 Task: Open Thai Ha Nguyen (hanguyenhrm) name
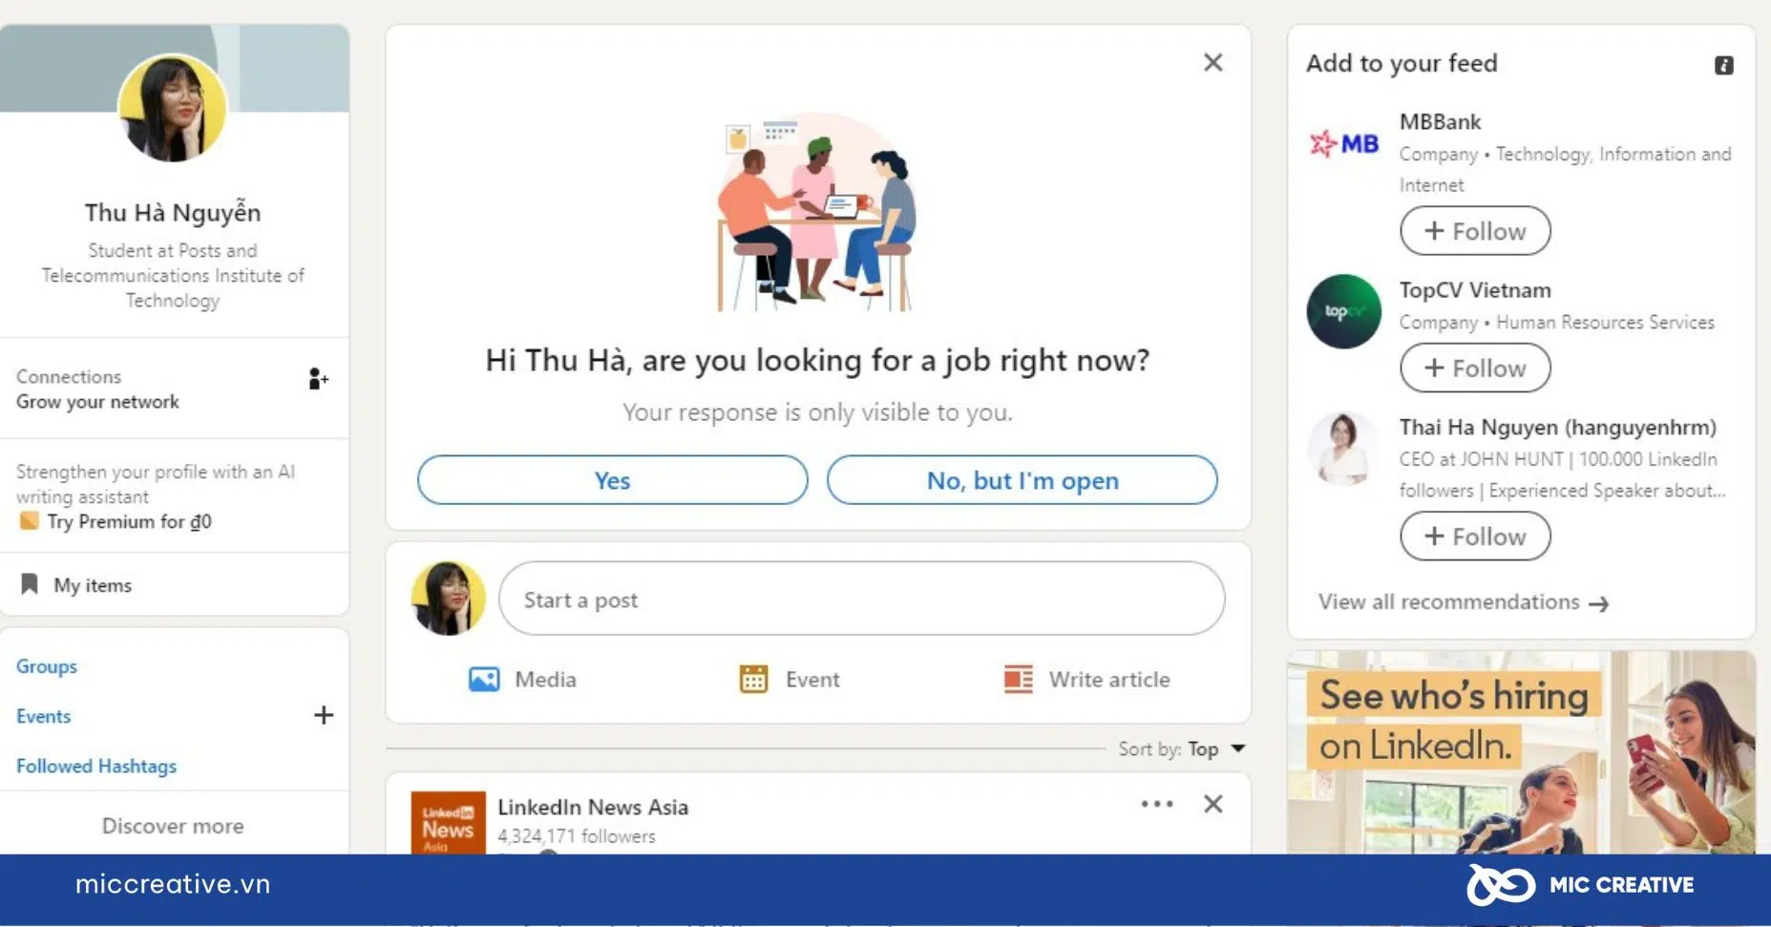pos(1557,428)
